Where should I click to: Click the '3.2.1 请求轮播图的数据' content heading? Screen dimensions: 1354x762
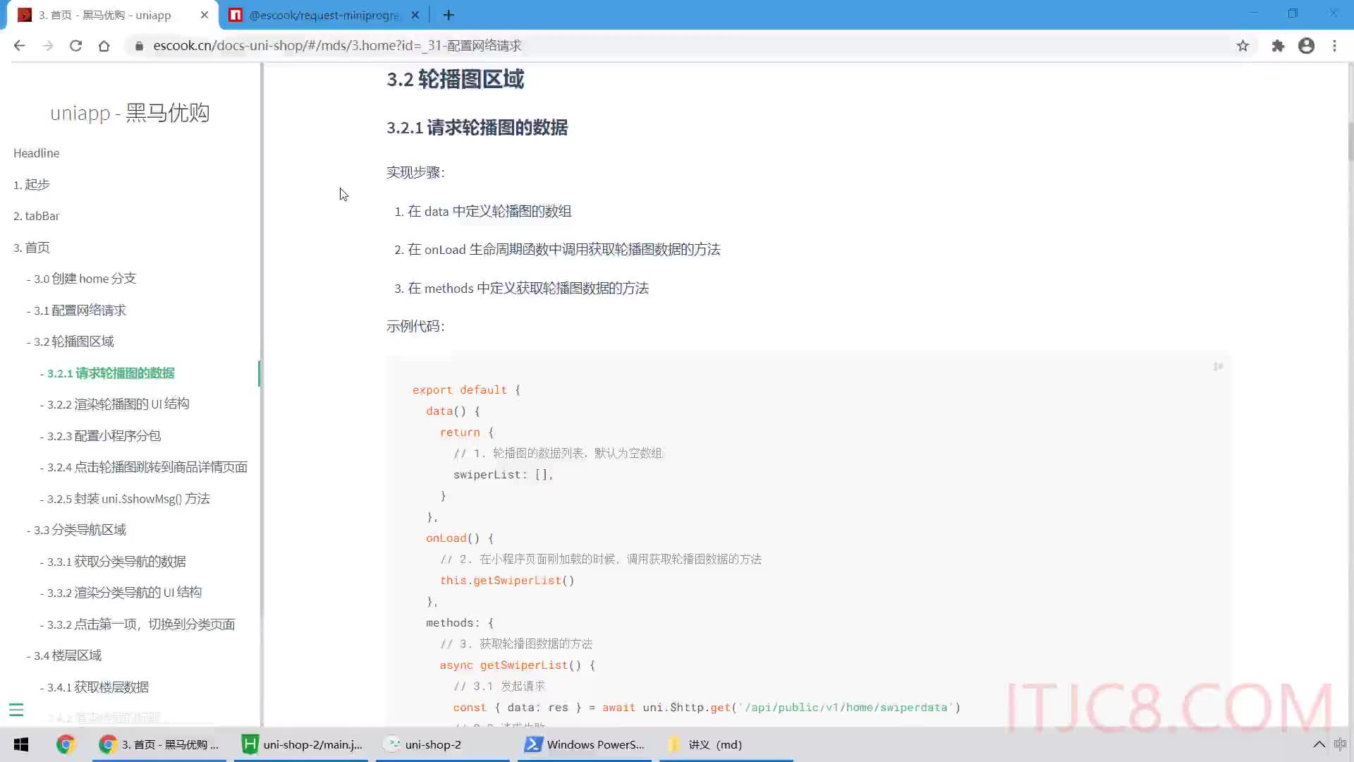477,128
